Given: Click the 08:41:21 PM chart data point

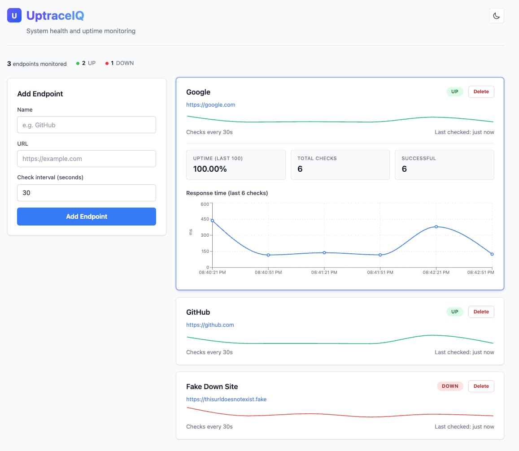Looking at the screenshot, I should 324,253.
